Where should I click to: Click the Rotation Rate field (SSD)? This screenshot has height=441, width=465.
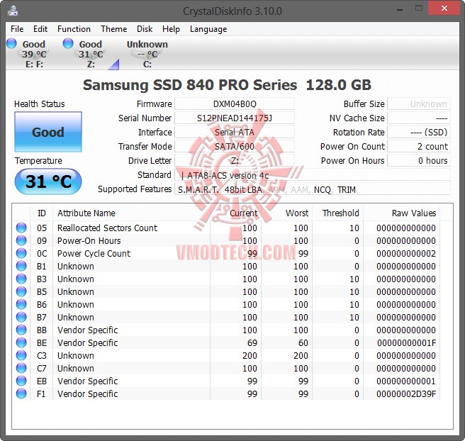tap(419, 133)
